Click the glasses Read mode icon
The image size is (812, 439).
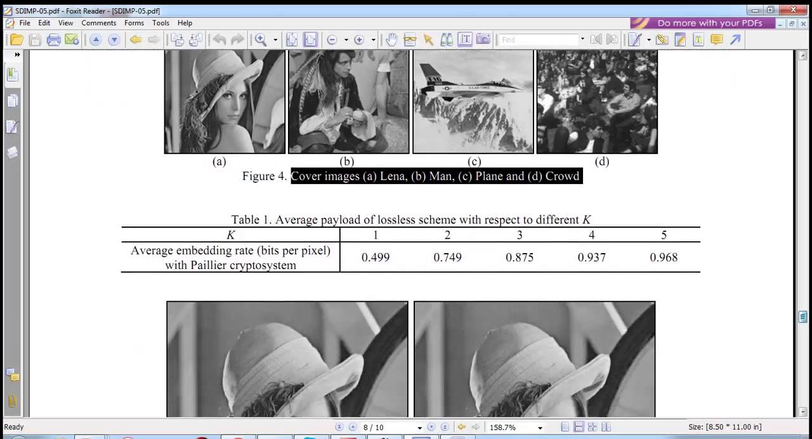[x=410, y=40]
